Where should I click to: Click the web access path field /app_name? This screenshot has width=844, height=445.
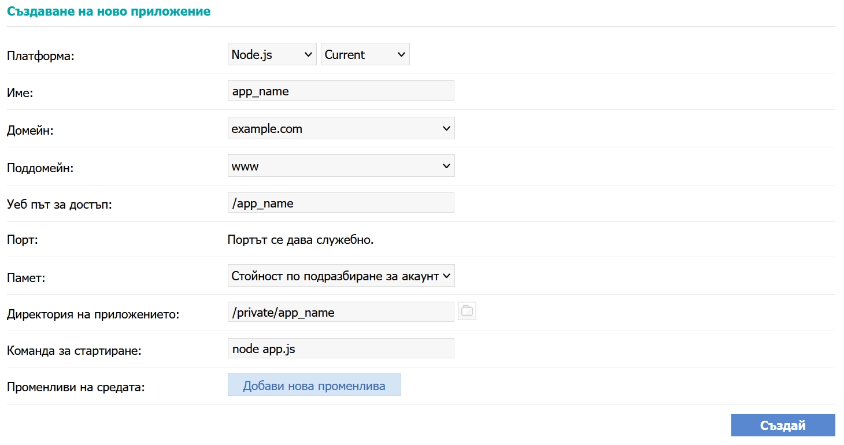[x=341, y=203]
